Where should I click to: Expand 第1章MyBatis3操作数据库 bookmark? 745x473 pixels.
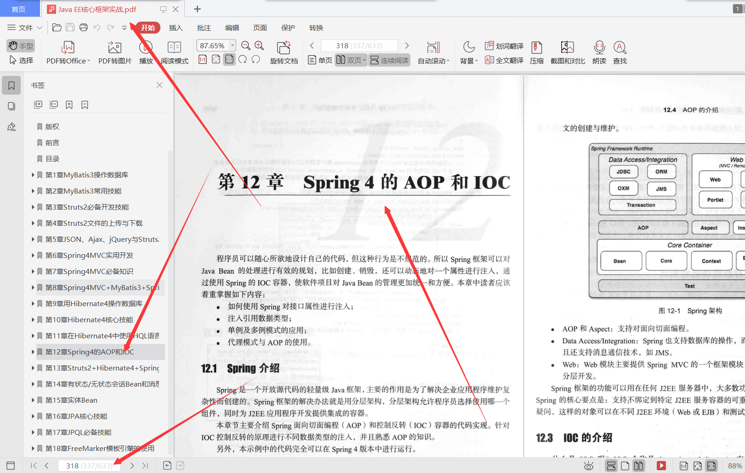pyautogui.click(x=33, y=175)
